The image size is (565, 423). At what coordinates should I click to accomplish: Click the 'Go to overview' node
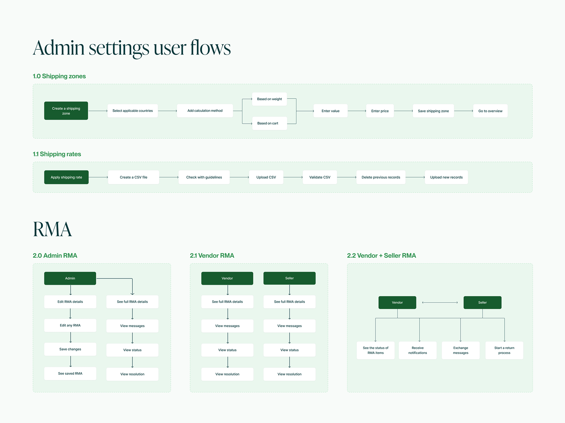pos(490,111)
